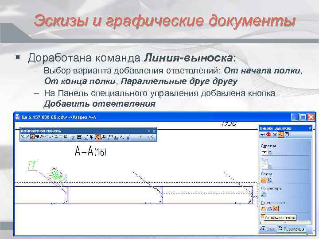The height and width of the screenshot is (239, 319).
Task: Click the red Stop command icon
Action: click(x=268, y=135)
